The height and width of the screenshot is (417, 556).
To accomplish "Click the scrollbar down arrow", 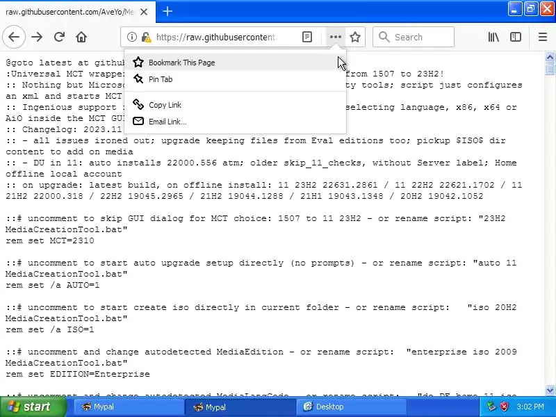I will (550, 391).
